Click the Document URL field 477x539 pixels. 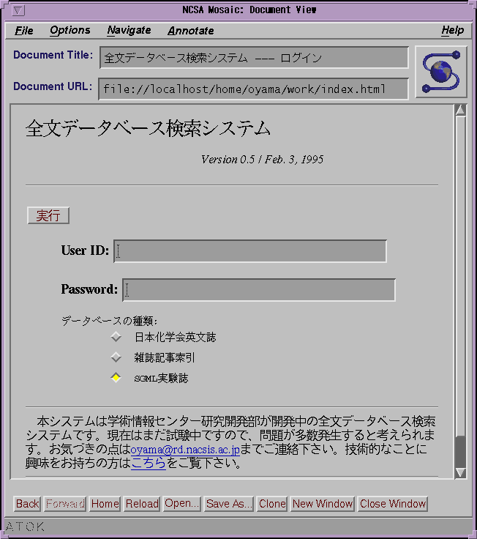253,89
